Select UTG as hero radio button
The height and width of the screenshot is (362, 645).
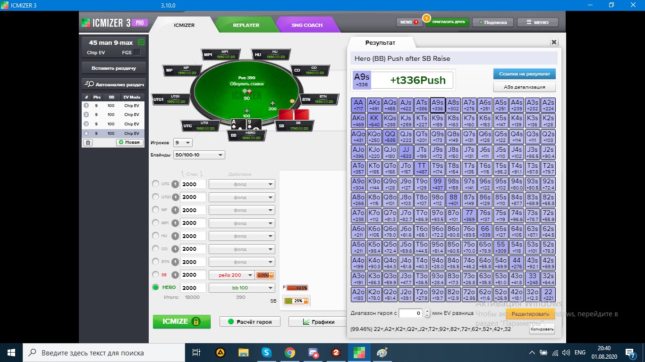click(x=155, y=184)
